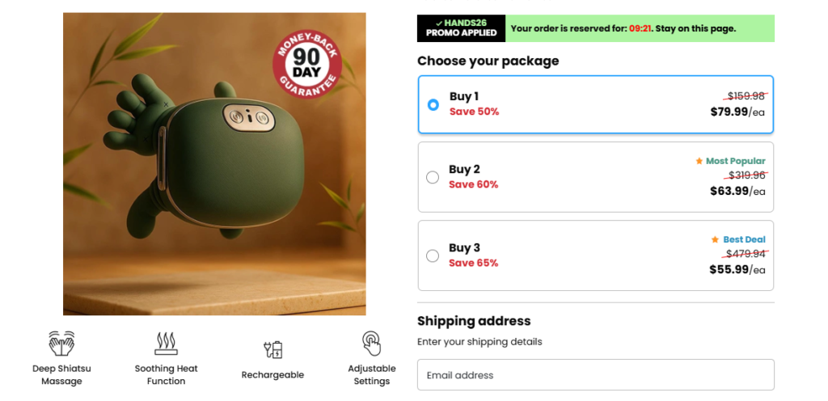
Task: Select the Buy 3 radio button
Action: coord(433,255)
